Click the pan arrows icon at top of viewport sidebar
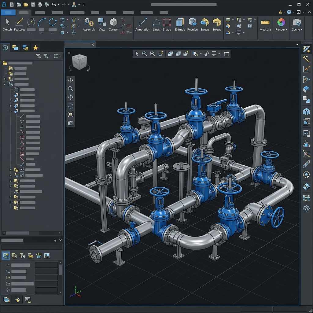313x313 pixels. [71, 80]
